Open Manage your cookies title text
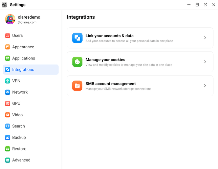 105,60
